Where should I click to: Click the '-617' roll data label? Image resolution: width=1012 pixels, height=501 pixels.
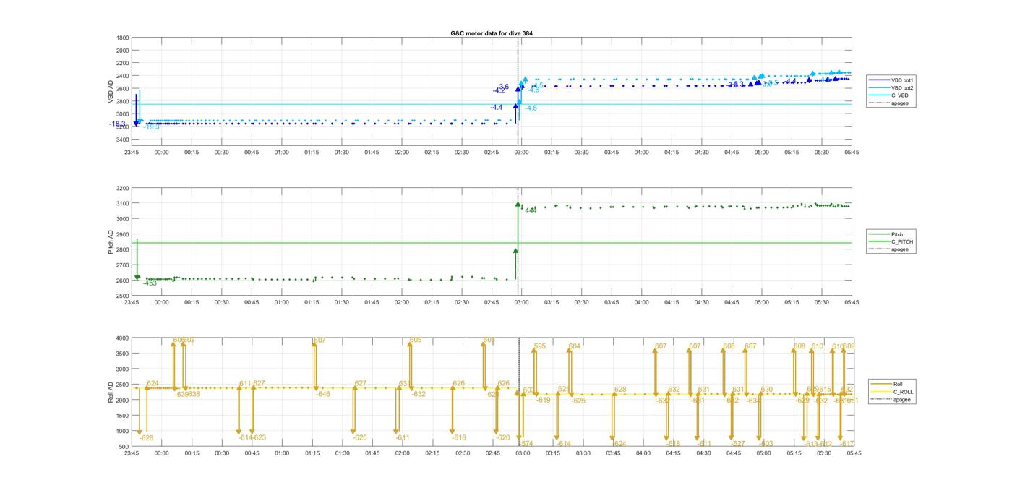[847, 444]
